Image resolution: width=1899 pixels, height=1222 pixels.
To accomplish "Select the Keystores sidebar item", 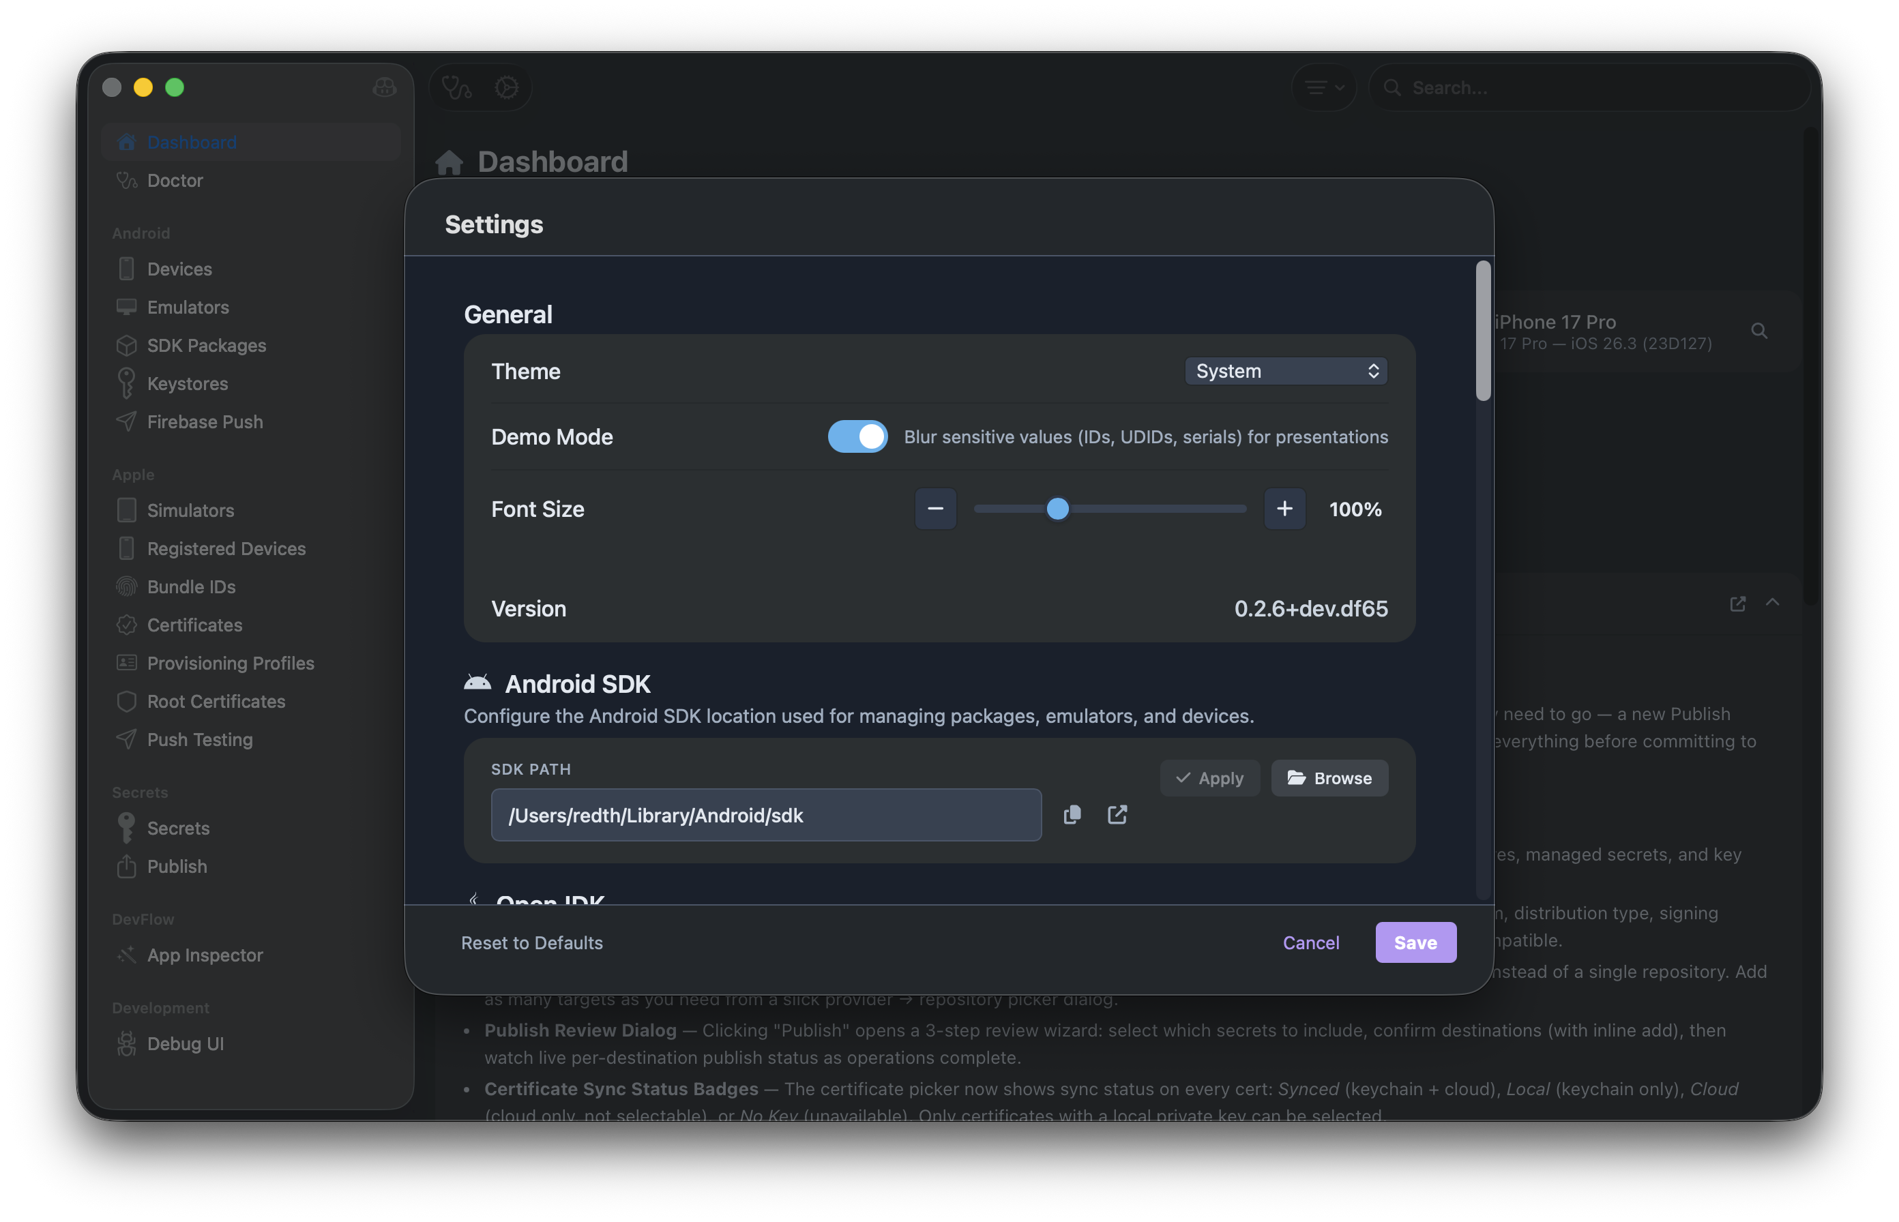I will tap(188, 383).
